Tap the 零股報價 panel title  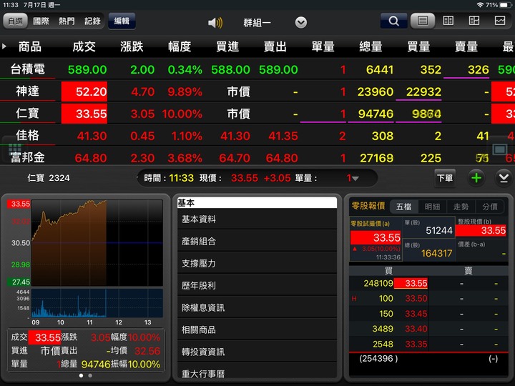point(368,206)
